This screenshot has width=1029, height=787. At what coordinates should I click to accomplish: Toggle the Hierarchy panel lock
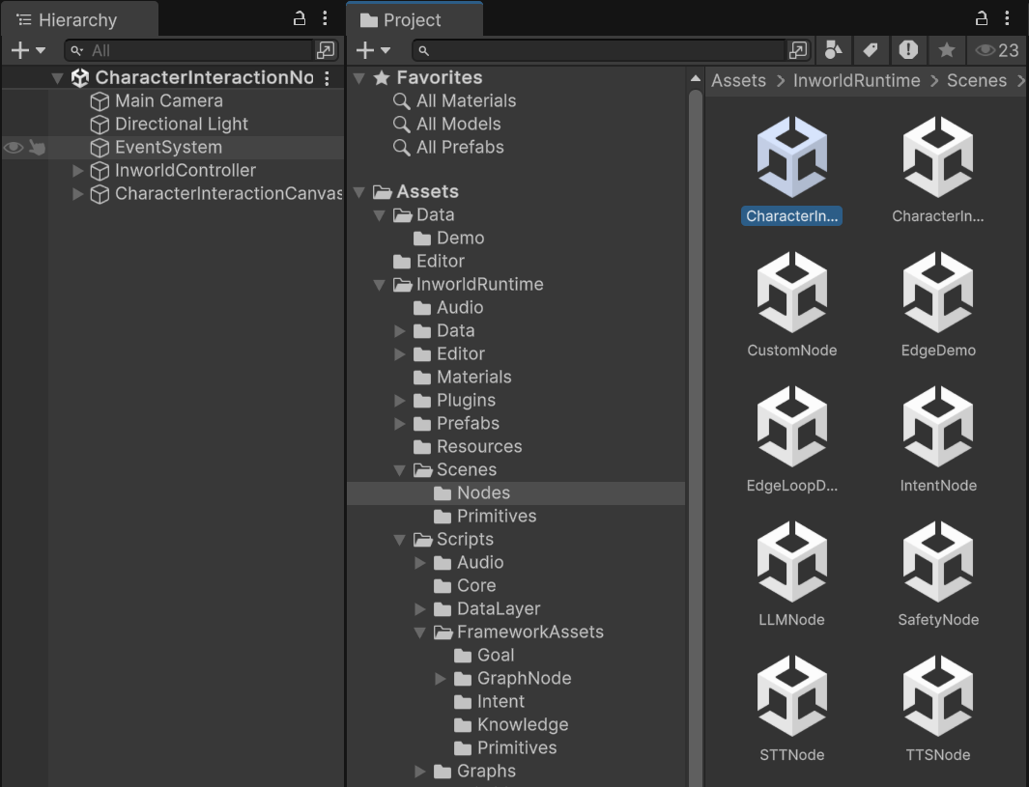click(300, 18)
